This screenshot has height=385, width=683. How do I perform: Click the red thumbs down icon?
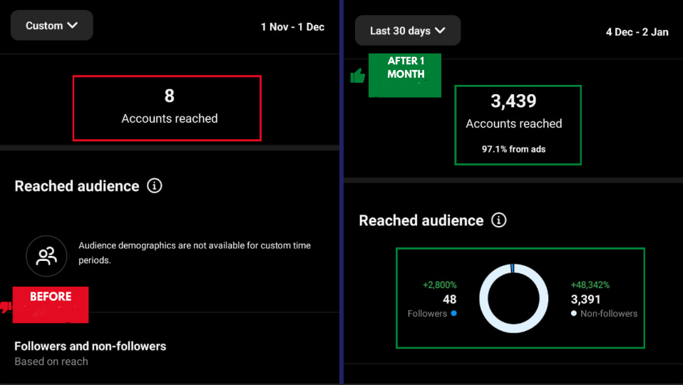(6, 307)
